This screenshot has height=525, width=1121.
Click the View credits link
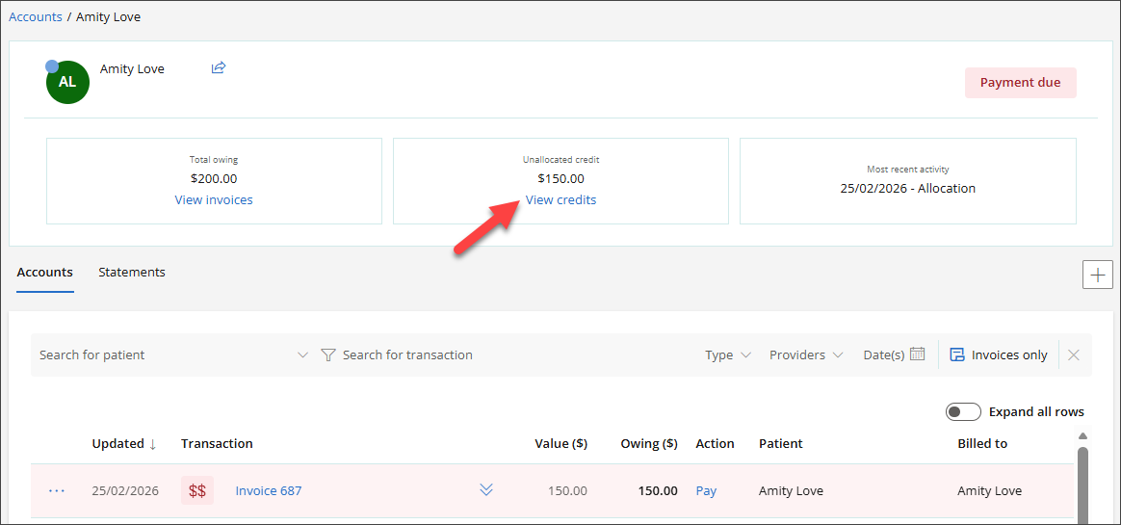pos(560,200)
